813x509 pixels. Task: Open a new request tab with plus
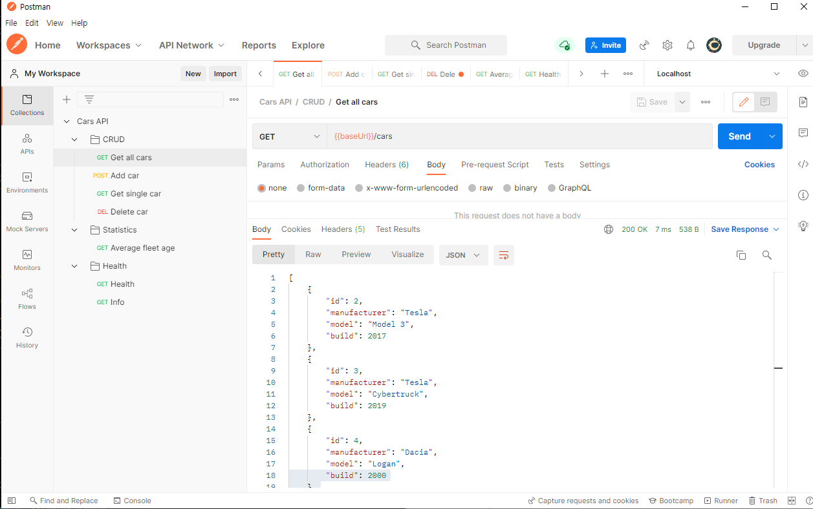click(605, 74)
